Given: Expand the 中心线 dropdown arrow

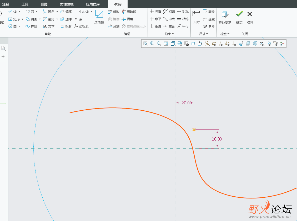Looking at the screenshot, I should click(x=92, y=12).
